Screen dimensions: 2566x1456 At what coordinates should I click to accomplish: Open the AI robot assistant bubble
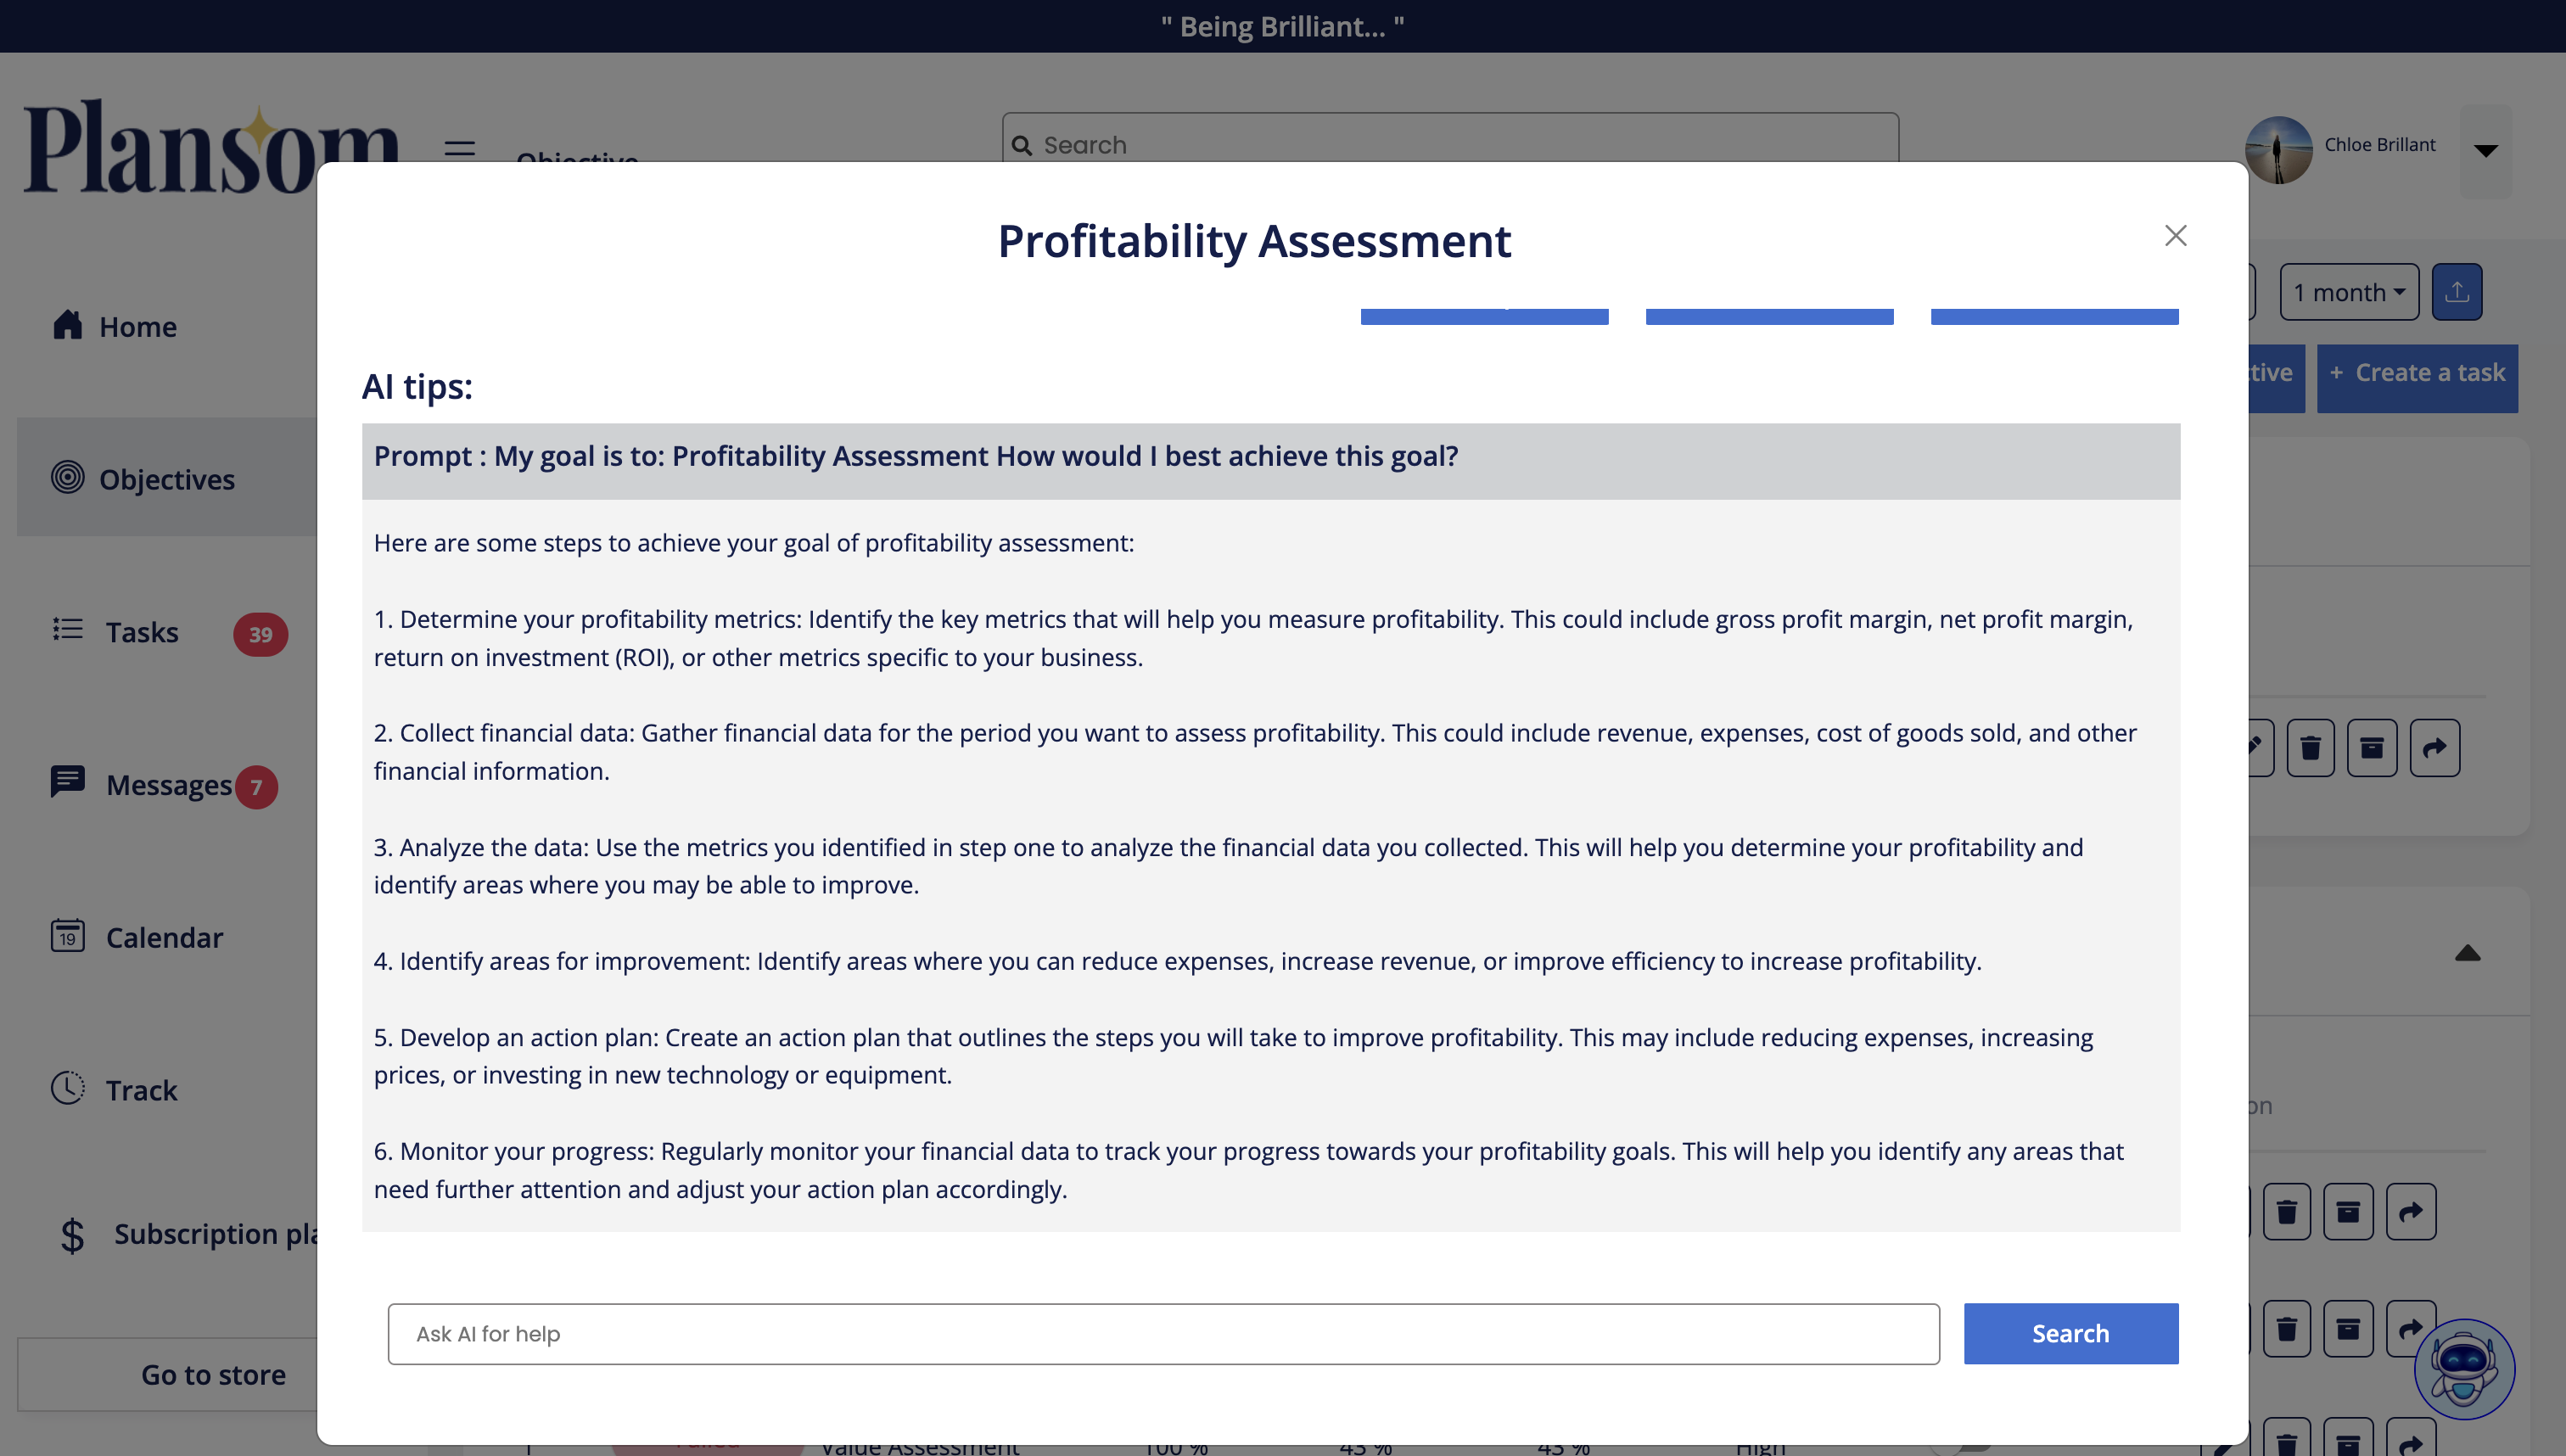pos(2463,1367)
